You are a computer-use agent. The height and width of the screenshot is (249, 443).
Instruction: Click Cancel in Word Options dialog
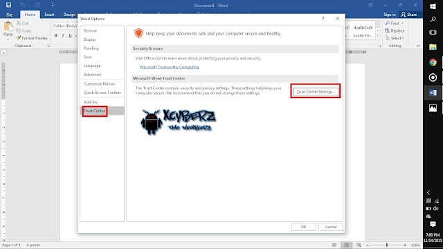click(331, 227)
